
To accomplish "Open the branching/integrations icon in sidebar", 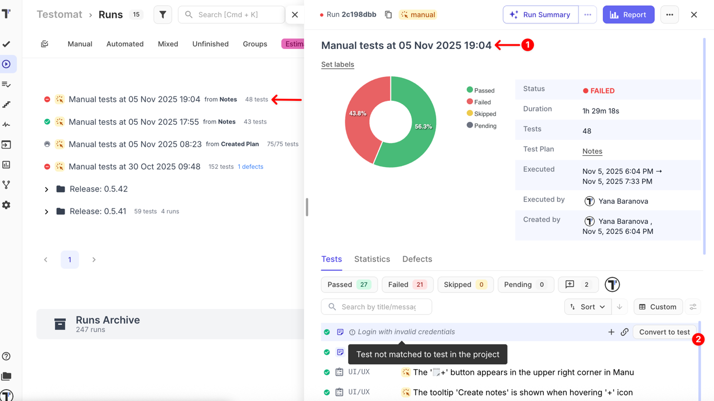I will 7,184.
